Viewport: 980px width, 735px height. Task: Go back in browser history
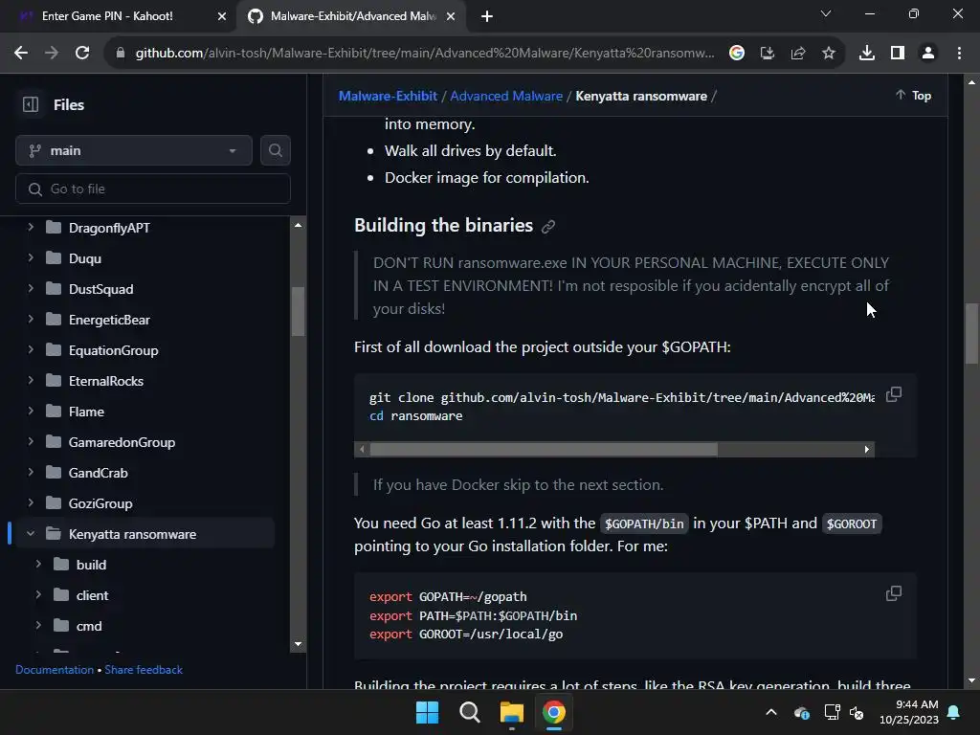(21, 54)
